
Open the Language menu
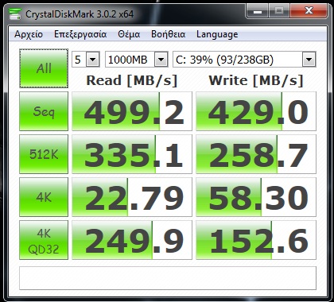(217, 34)
